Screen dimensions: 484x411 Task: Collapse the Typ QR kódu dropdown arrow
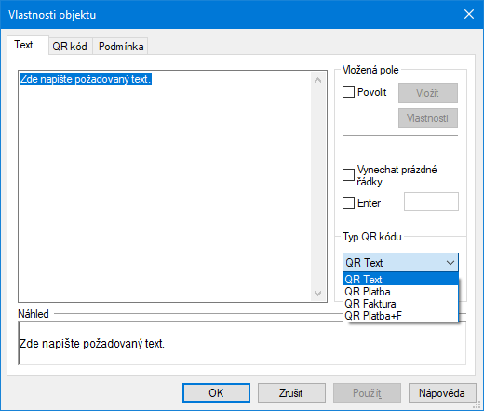(450, 263)
